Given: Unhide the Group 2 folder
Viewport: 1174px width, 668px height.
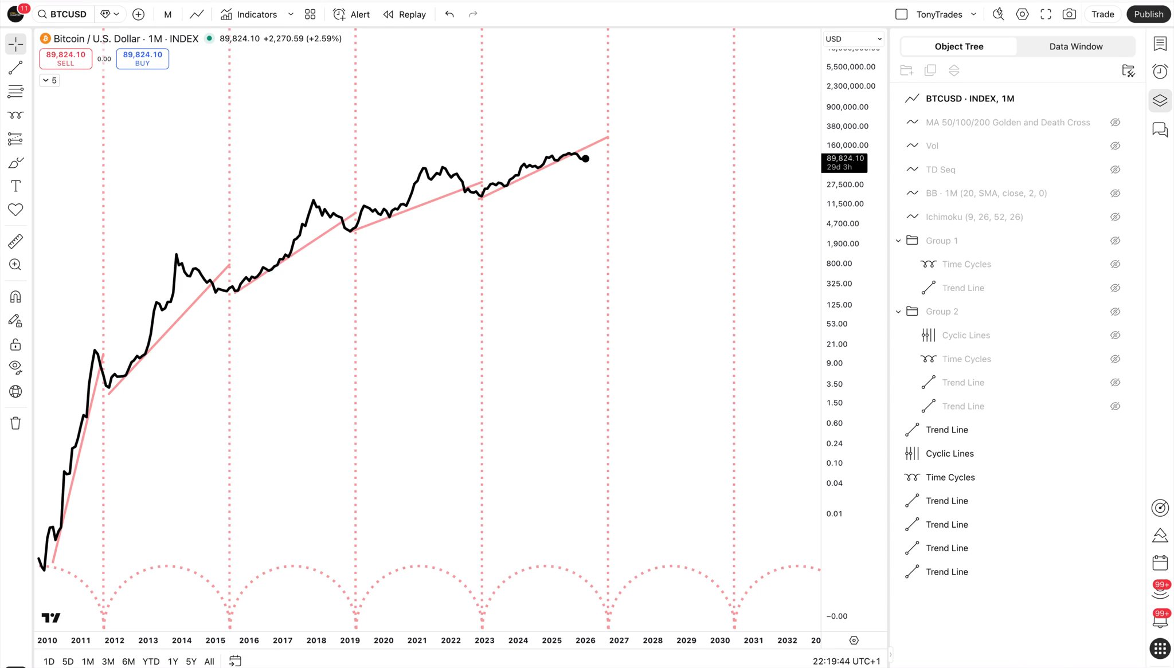Looking at the screenshot, I should (x=1115, y=312).
